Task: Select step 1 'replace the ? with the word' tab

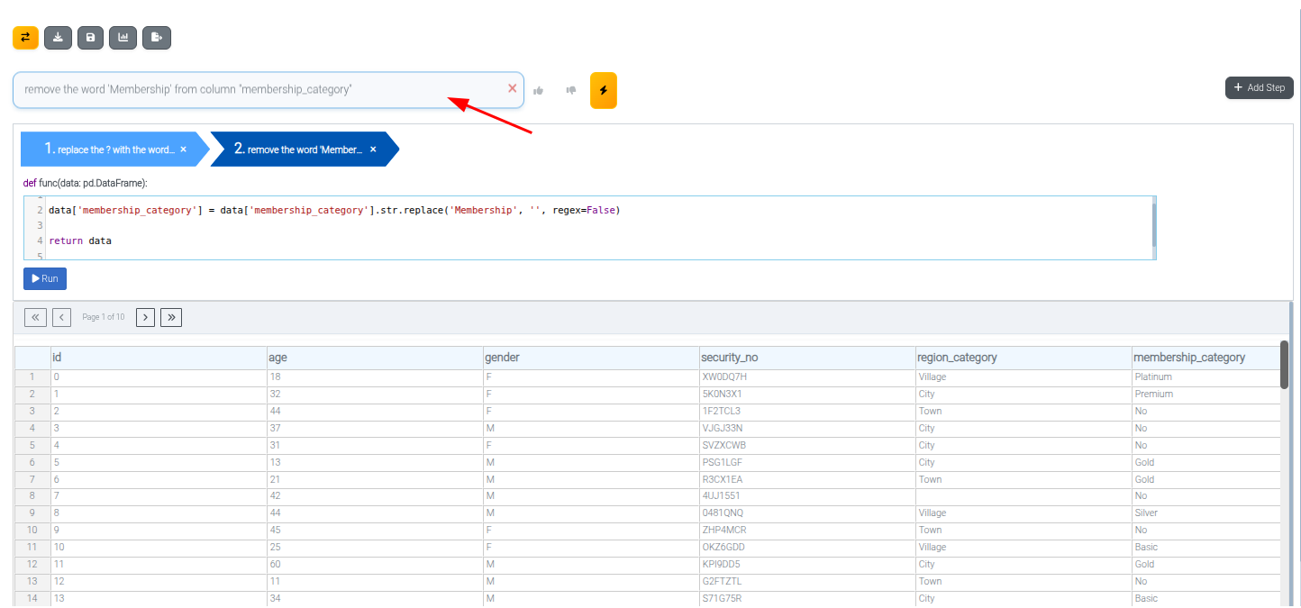Action: click(x=108, y=150)
